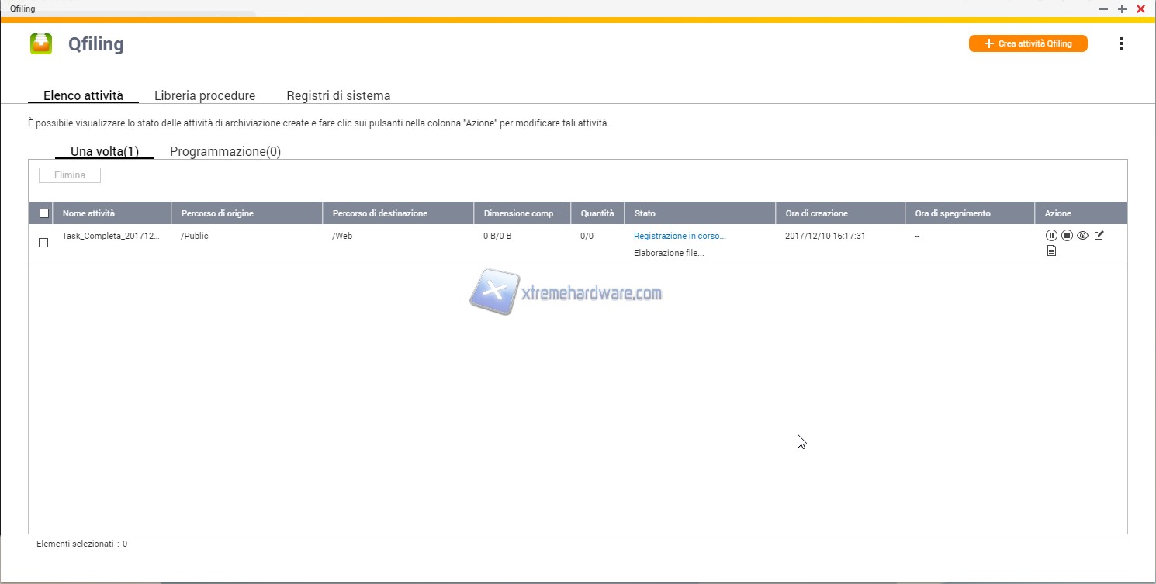
Task: Switch to Libreria procedure tab
Action: (205, 96)
